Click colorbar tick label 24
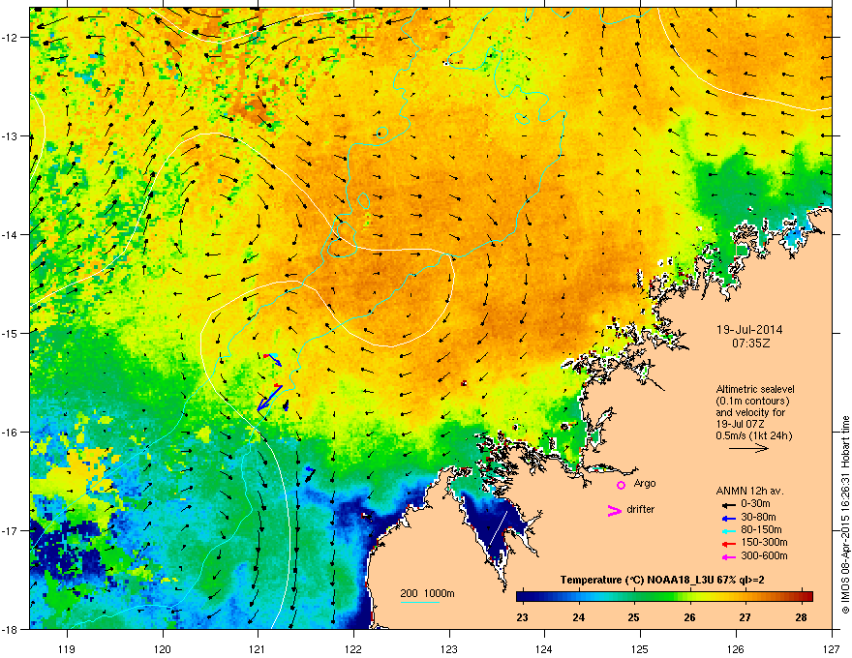Screen dimensions: 852x658 [578, 617]
